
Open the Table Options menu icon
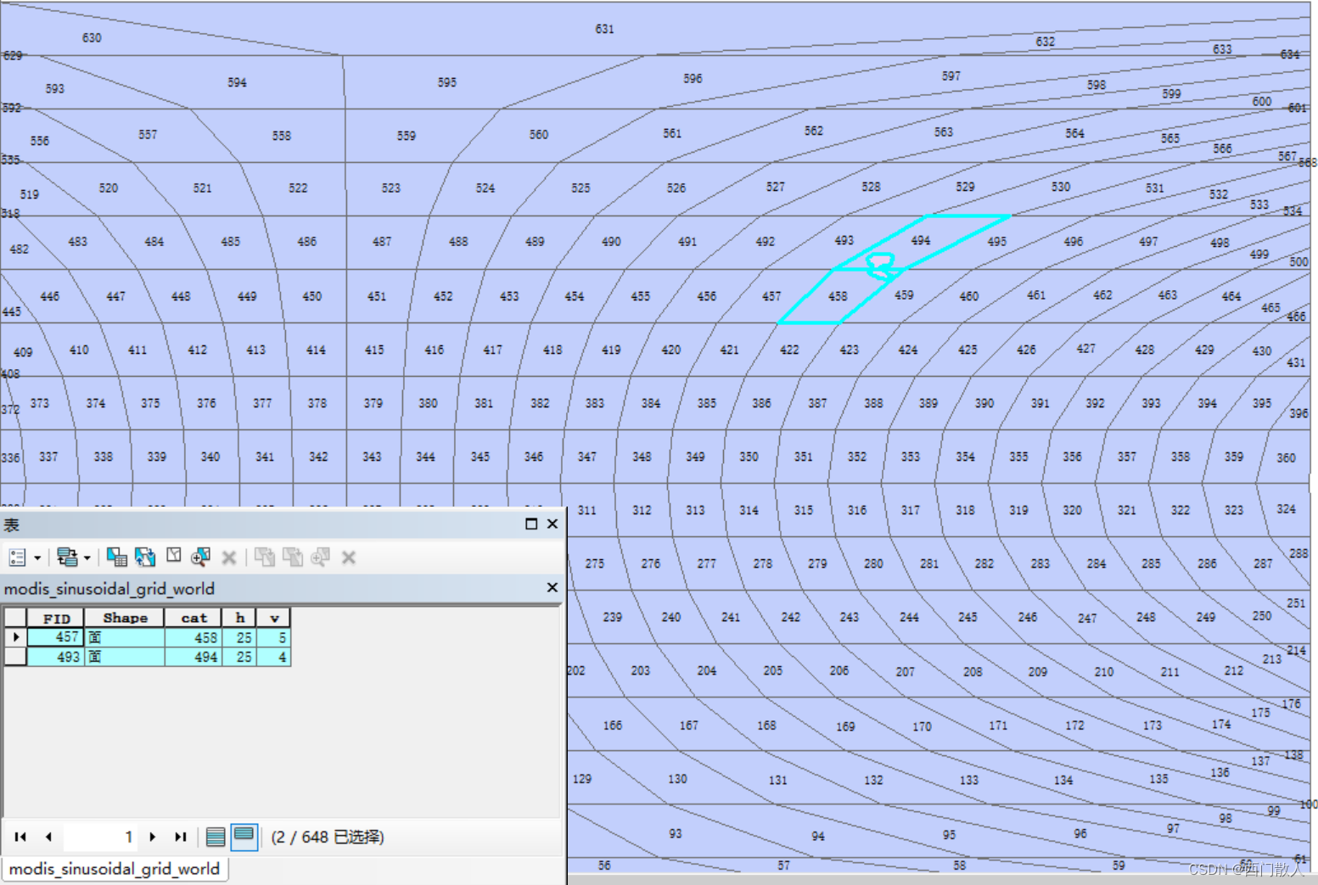click(19, 557)
